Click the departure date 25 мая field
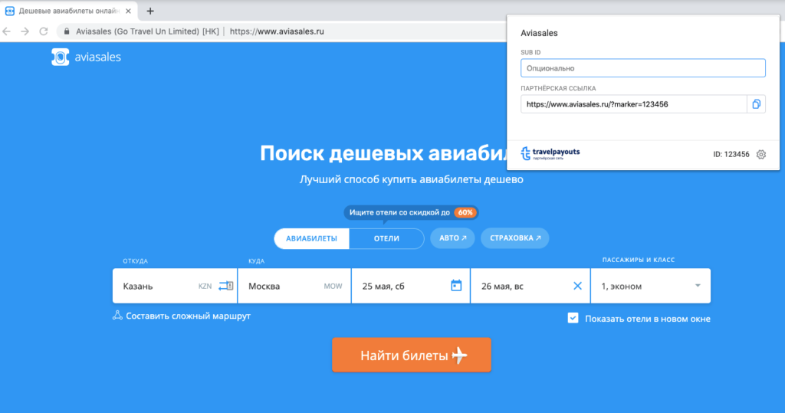 click(x=411, y=286)
